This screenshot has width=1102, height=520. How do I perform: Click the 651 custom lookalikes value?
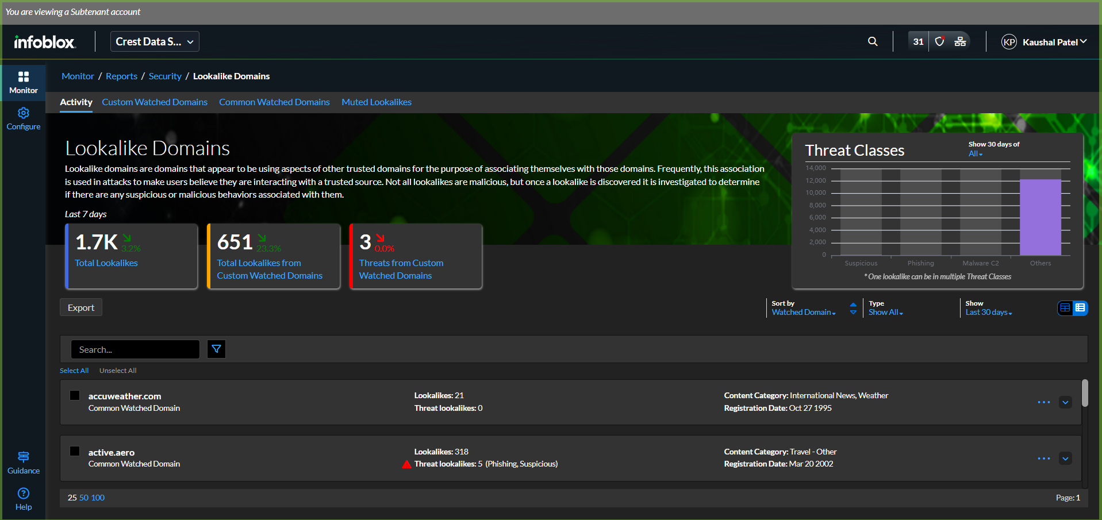(x=235, y=242)
